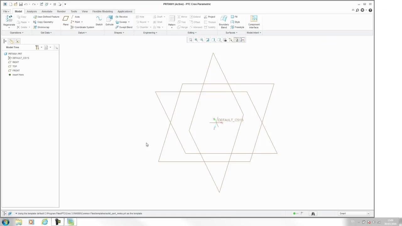Open the Style surface tool
This screenshot has width=402, height=226.
(x=235, y=22)
